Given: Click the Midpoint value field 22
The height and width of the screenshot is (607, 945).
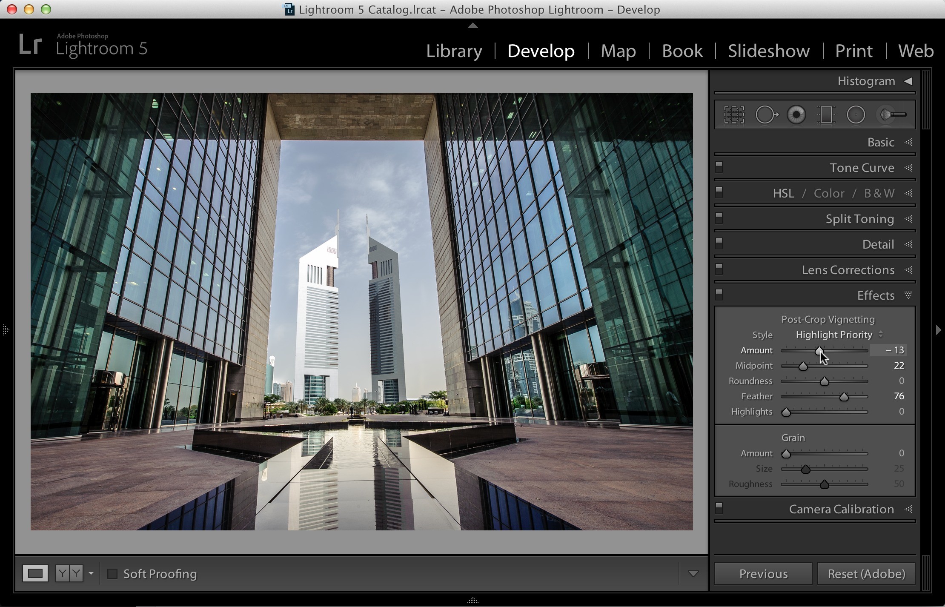Looking at the screenshot, I should click(x=898, y=365).
